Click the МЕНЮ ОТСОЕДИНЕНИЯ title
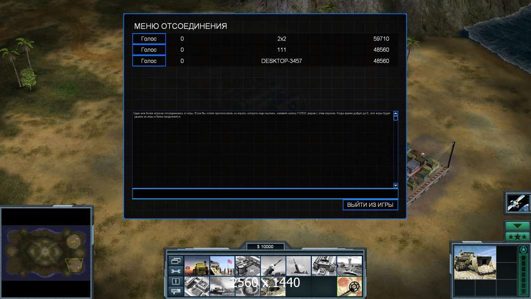The width and height of the screenshot is (531, 299). click(x=180, y=26)
